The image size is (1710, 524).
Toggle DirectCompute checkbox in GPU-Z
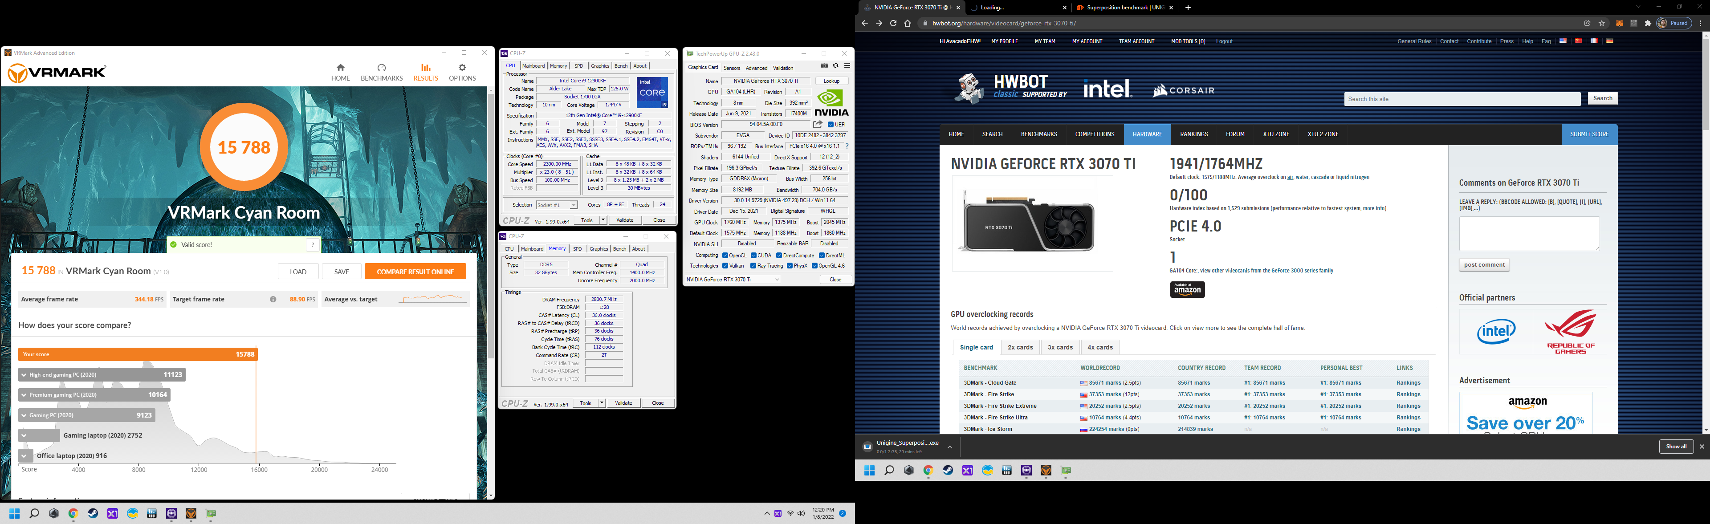tap(779, 256)
